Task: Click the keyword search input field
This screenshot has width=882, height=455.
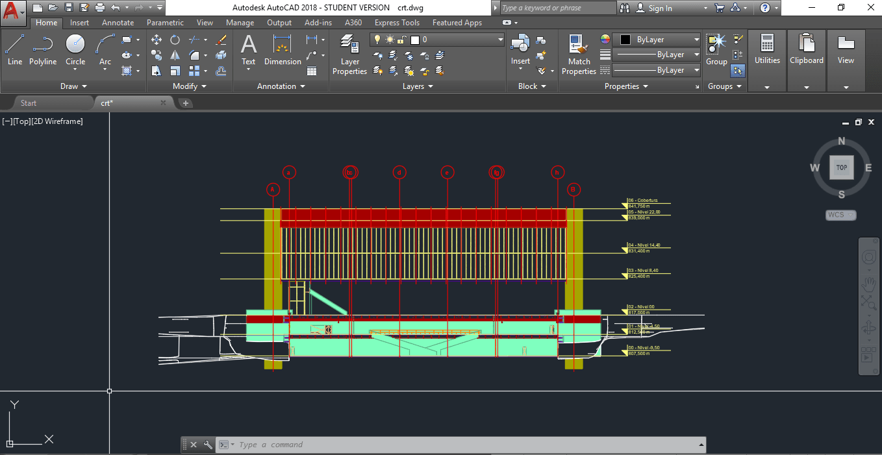Action: click(558, 8)
